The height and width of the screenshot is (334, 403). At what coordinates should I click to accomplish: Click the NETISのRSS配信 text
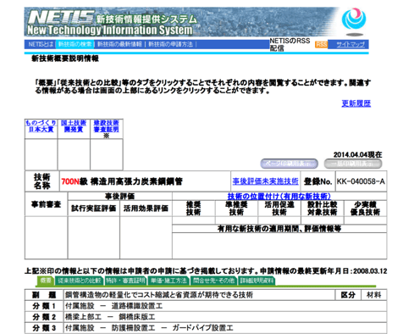290,44
